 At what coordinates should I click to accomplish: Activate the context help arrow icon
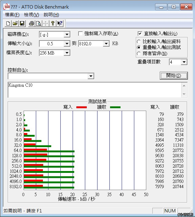coord(60,23)
